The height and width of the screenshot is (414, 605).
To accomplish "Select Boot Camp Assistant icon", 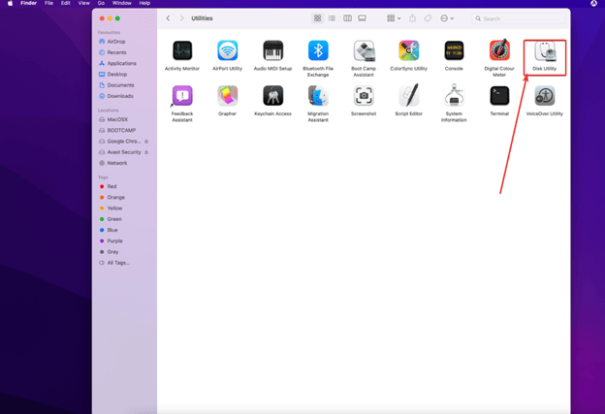I will coord(364,50).
